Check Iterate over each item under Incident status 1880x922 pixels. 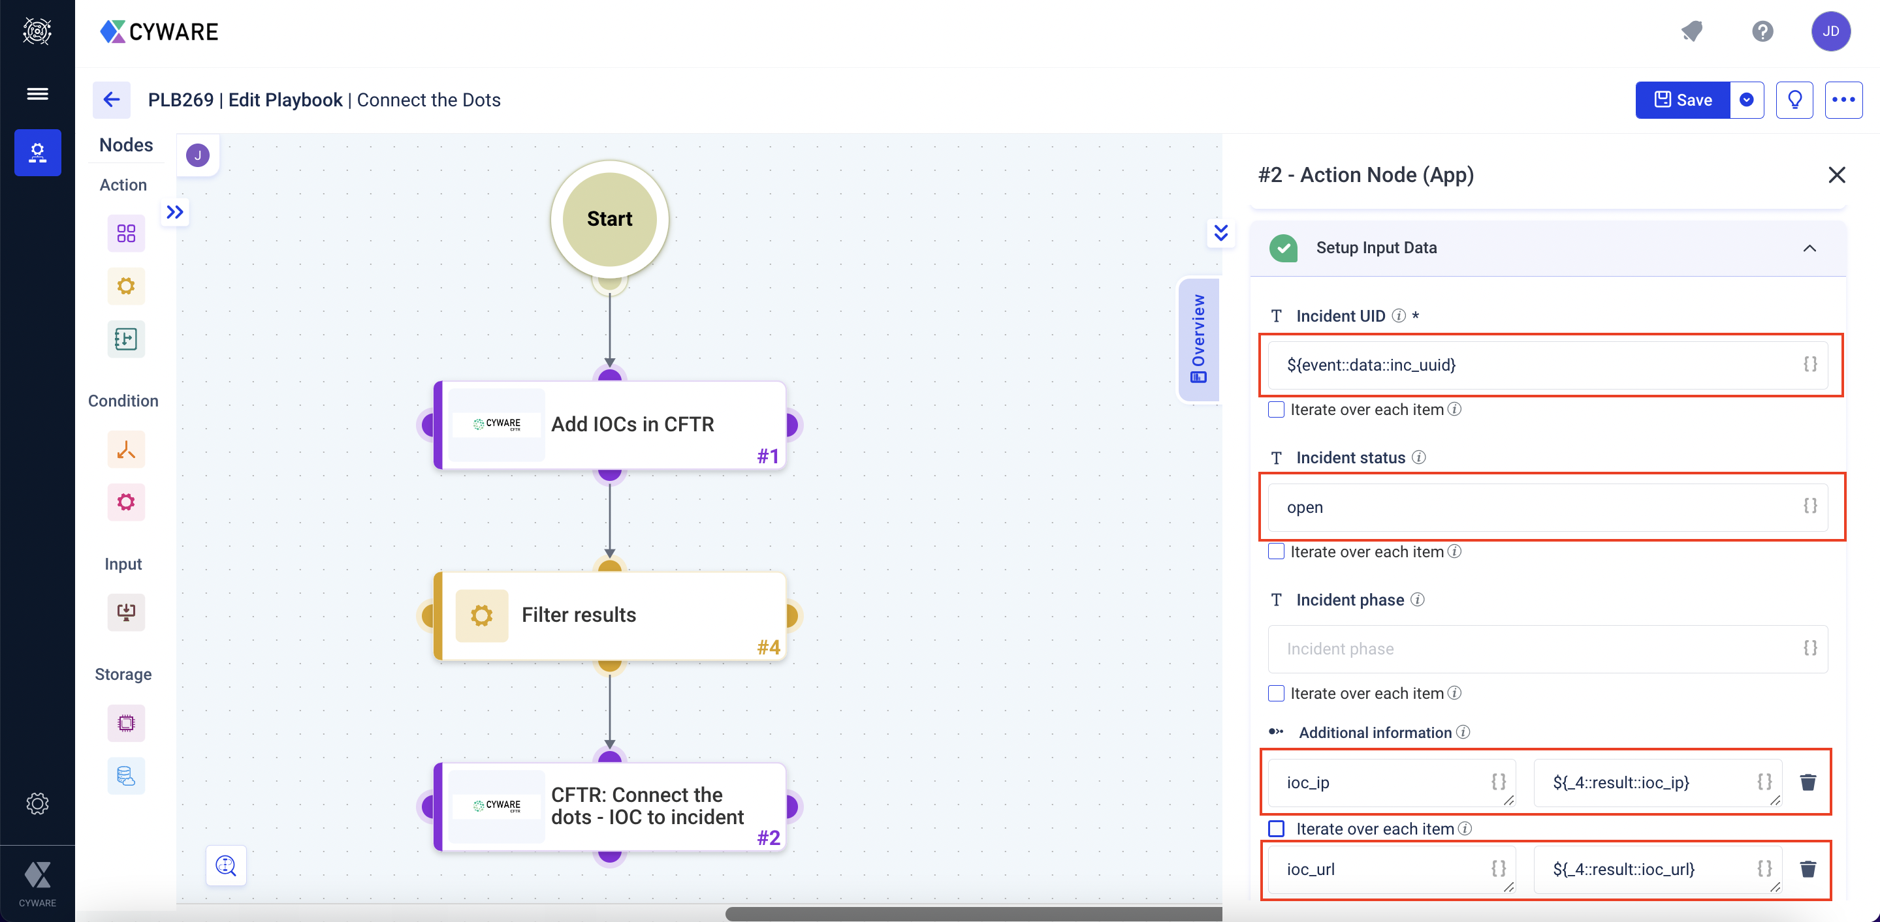tap(1276, 551)
